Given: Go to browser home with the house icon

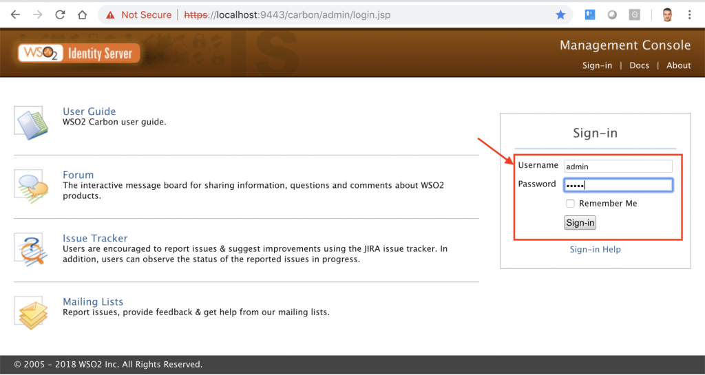Looking at the screenshot, I should pyautogui.click(x=82, y=14).
